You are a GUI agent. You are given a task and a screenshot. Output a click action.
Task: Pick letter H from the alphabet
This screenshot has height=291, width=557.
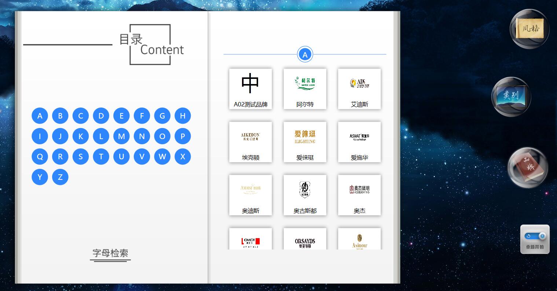[x=183, y=116]
